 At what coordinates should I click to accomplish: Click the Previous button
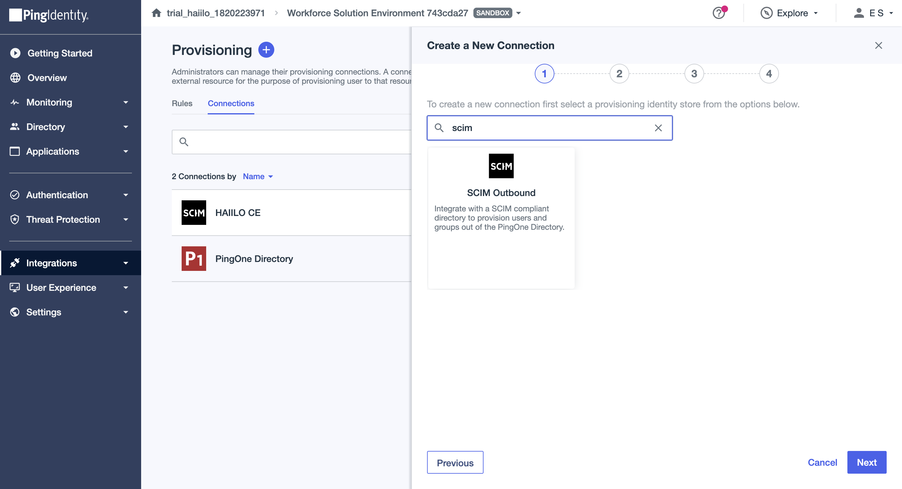455,462
